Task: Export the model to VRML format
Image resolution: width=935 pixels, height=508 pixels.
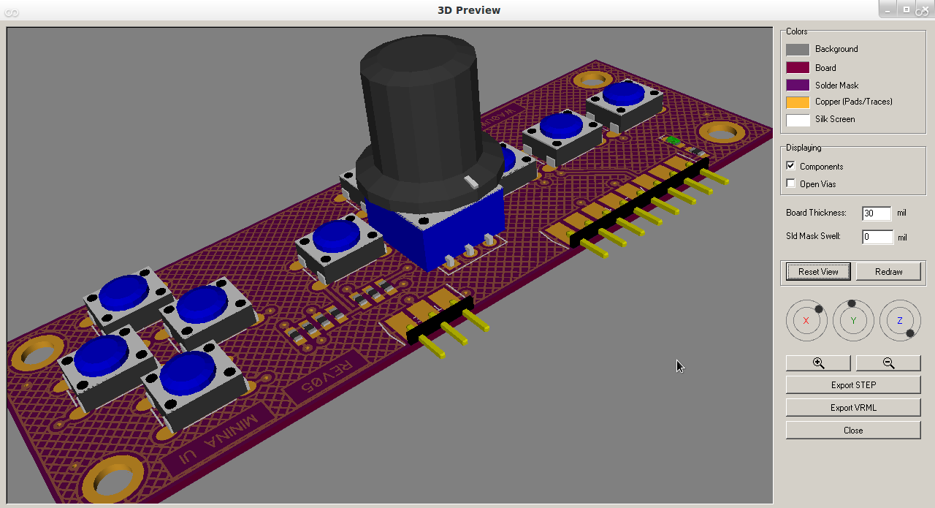Action: (x=852, y=407)
